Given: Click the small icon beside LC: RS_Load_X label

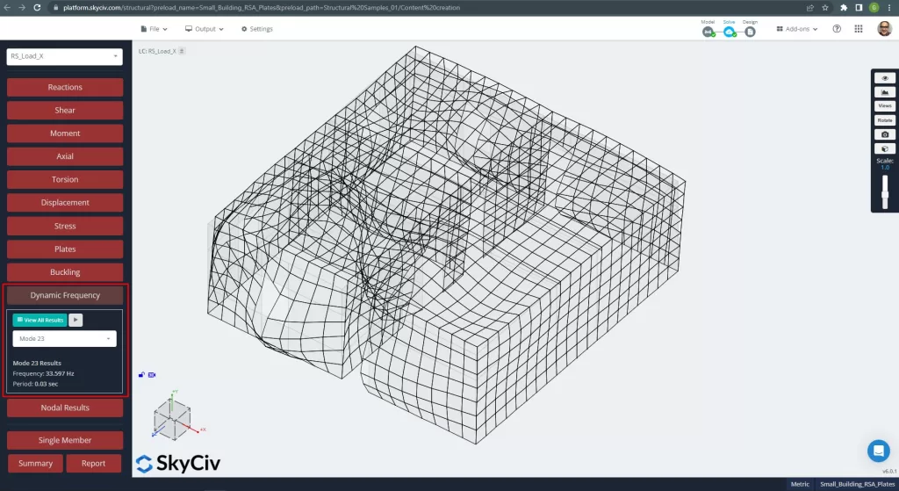Looking at the screenshot, I should [182, 51].
